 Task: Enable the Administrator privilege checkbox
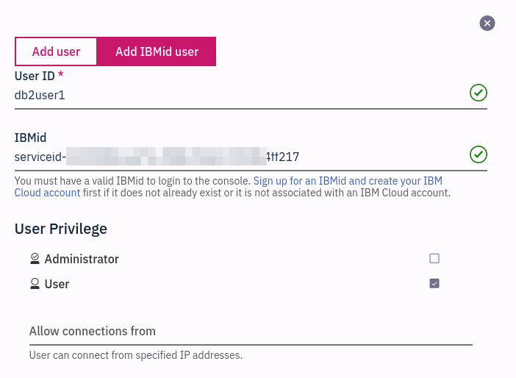(434, 258)
